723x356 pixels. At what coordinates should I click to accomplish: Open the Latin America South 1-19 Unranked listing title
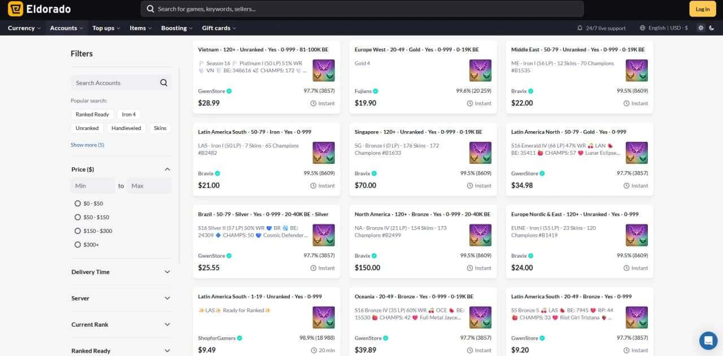point(260,297)
